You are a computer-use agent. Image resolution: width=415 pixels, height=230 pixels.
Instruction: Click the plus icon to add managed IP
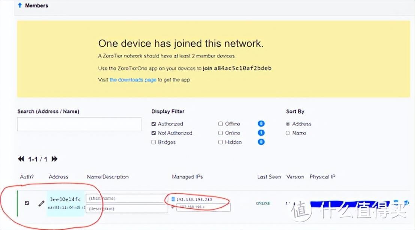(x=173, y=207)
